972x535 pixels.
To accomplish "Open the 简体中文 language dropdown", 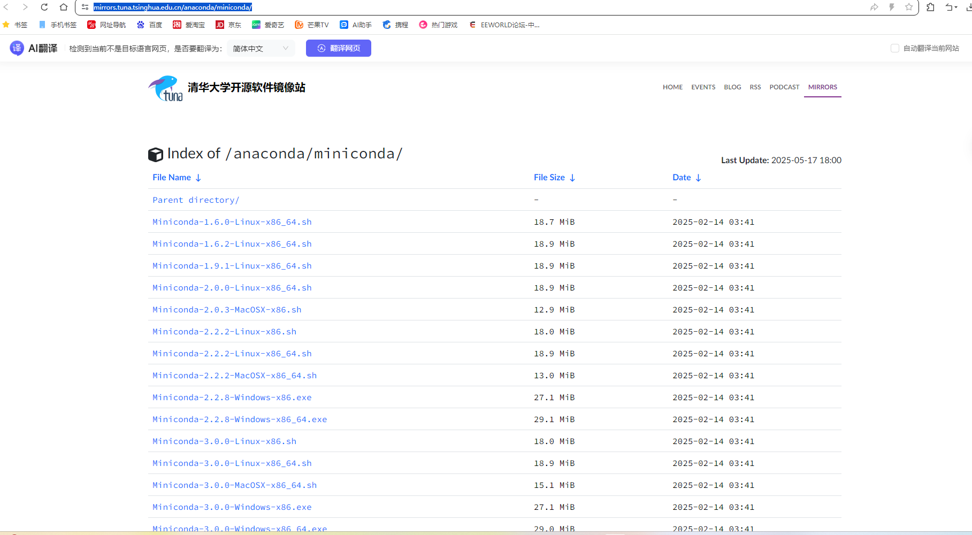I will 261,48.
